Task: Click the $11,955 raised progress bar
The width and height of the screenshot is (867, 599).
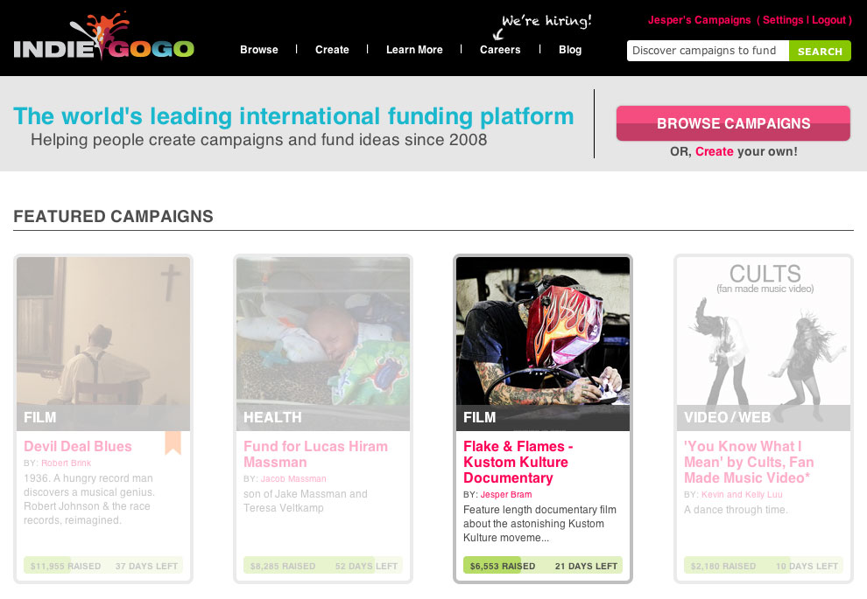Action: (103, 565)
